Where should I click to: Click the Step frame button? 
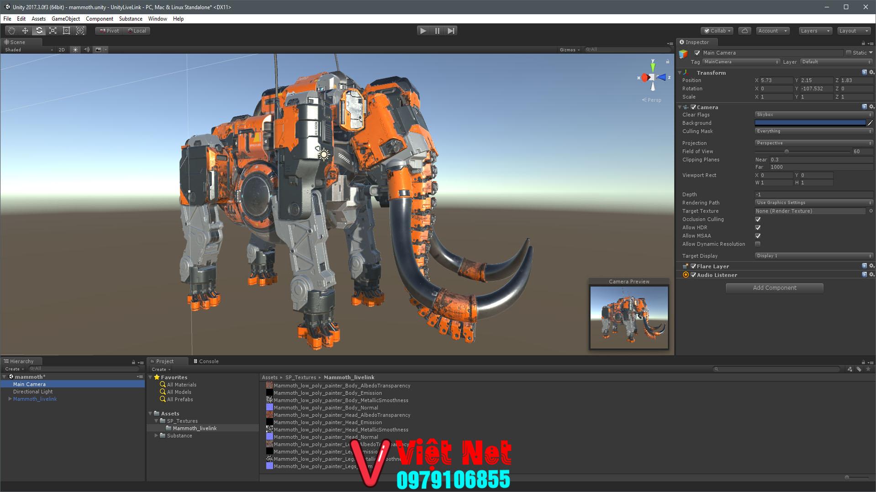coord(451,31)
